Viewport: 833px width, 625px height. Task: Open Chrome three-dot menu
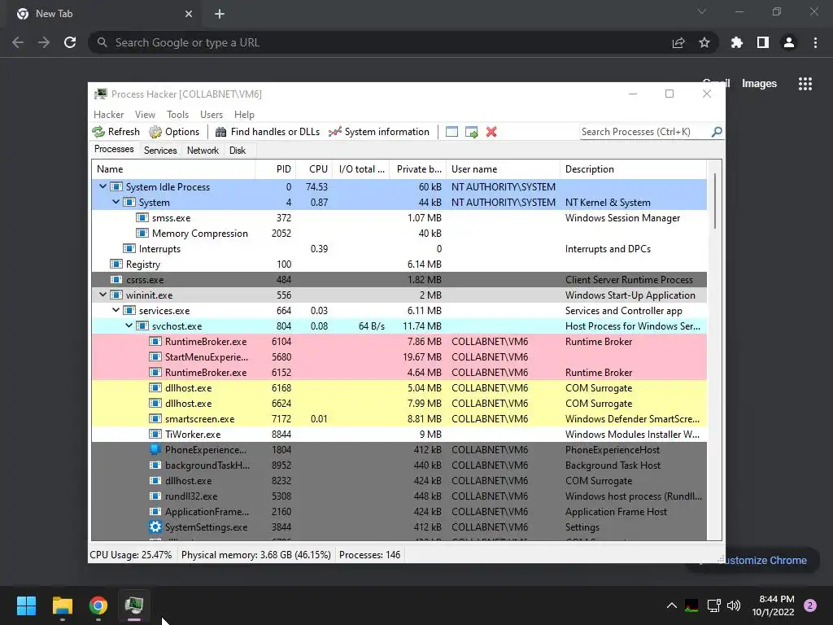coord(815,42)
